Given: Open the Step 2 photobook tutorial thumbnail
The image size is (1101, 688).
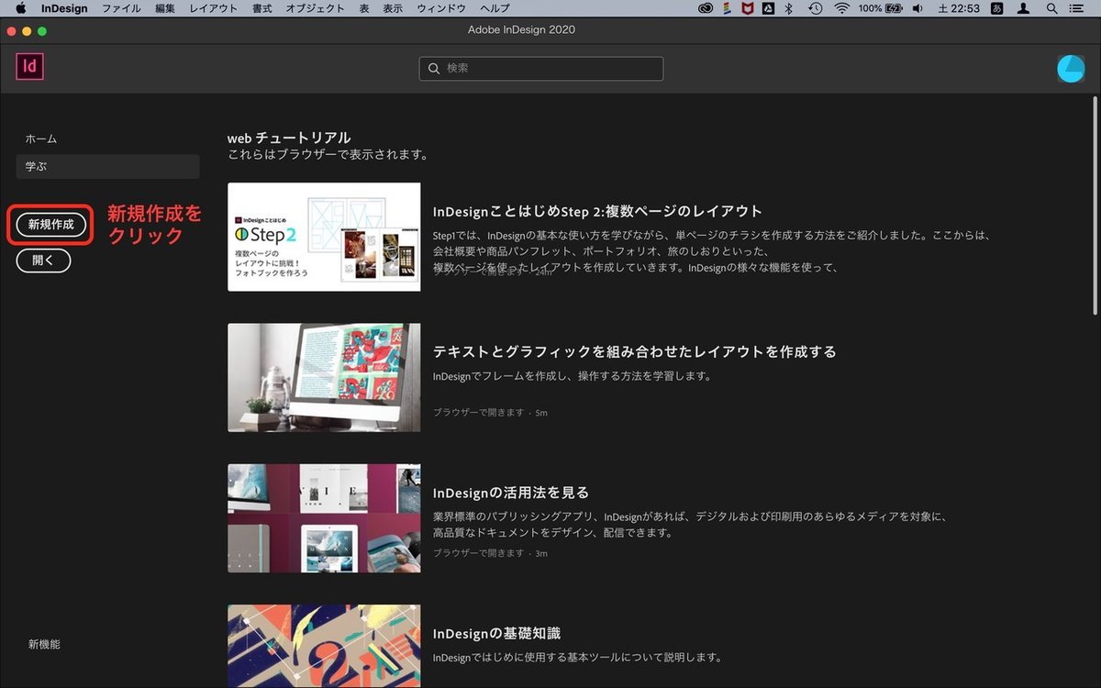Looking at the screenshot, I should (x=324, y=237).
